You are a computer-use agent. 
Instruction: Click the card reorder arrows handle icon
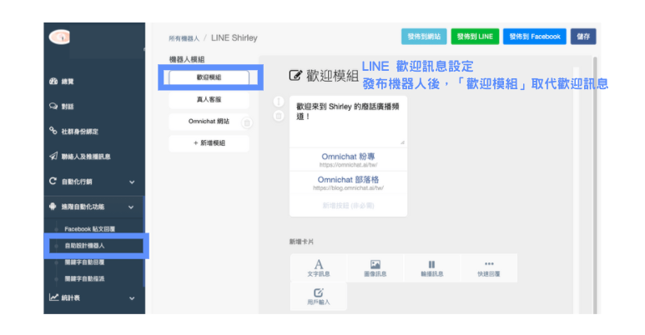[279, 102]
